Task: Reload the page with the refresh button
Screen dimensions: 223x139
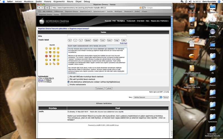Action: (47, 8)
